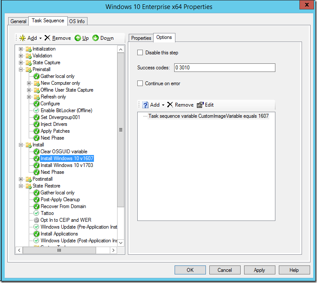Click the Install folder icon

click(29, 145)
